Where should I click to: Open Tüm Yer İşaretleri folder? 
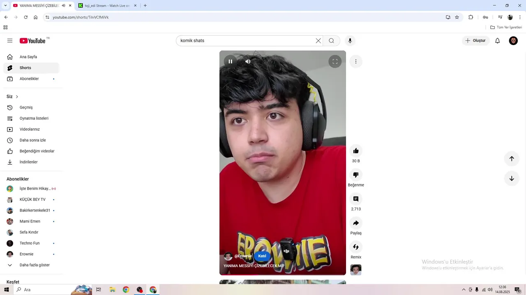click(x=506, y=27)
